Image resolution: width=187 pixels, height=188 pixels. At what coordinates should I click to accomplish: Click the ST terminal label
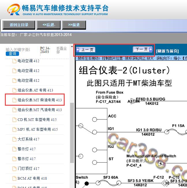(x=111, y=159)
